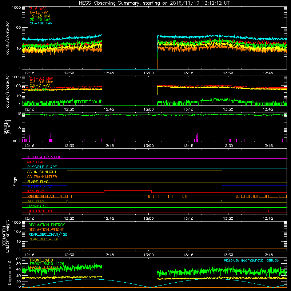Click the REAR_DEC_CHAN/128 legend entry
This screenshot has height=291, width=291.
pos(48,234)
